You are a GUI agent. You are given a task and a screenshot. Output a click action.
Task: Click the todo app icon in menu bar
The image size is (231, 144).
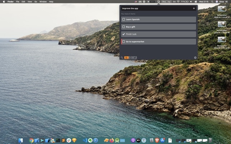click(158, 2)
